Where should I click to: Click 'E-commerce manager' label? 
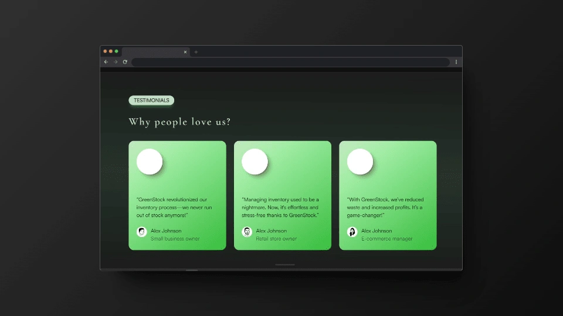pyautogui.click(x=386, y=239)
